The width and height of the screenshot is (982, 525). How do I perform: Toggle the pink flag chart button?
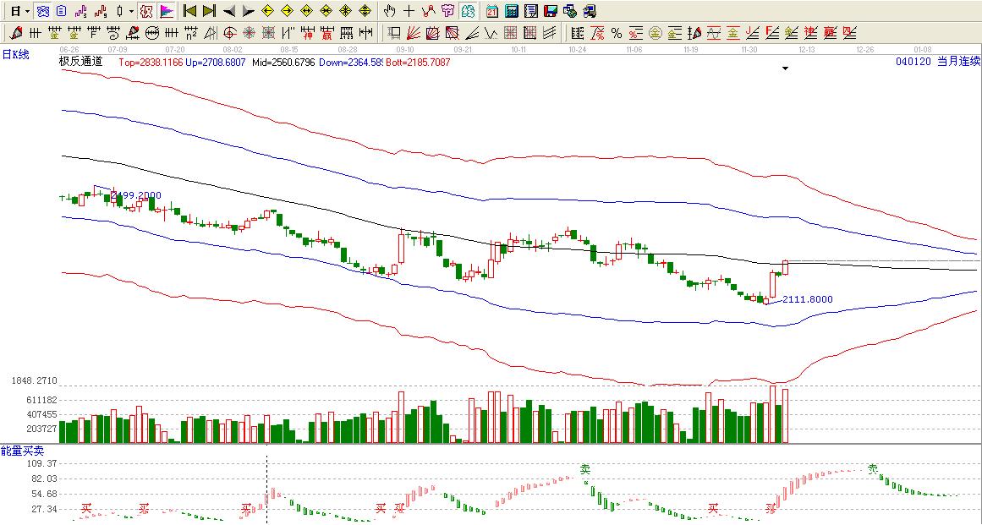pos(167,11)
